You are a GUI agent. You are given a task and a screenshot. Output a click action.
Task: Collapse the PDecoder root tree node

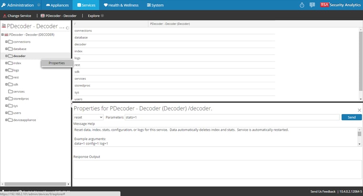(2, 34)
